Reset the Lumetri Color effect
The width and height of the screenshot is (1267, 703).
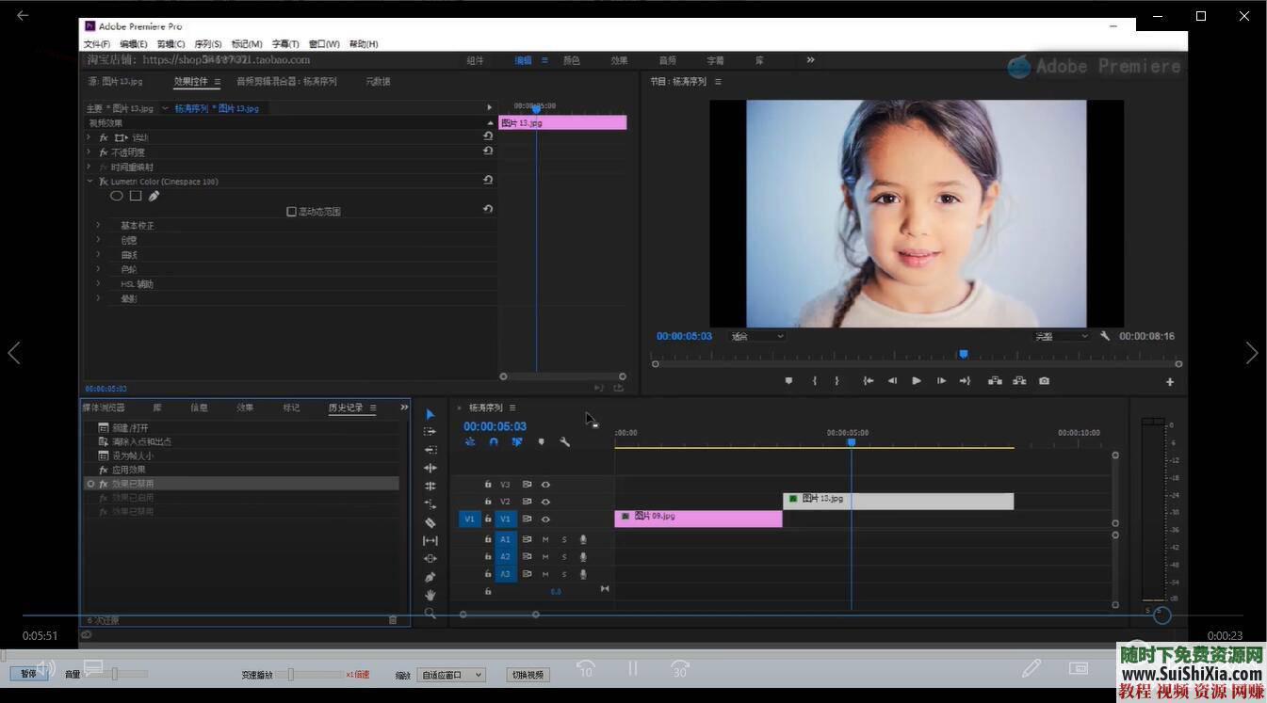pos(488,181)
